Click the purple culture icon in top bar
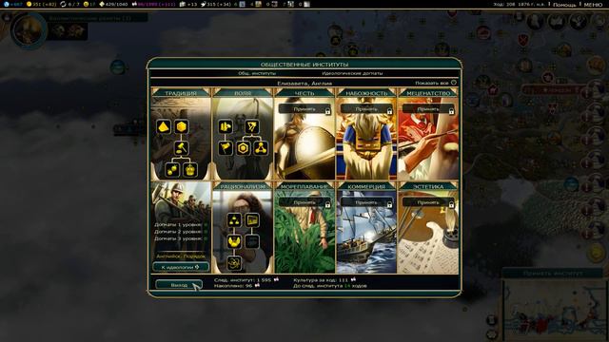The width and height of the screenshot is (609, 342). [x=134, y=4]
